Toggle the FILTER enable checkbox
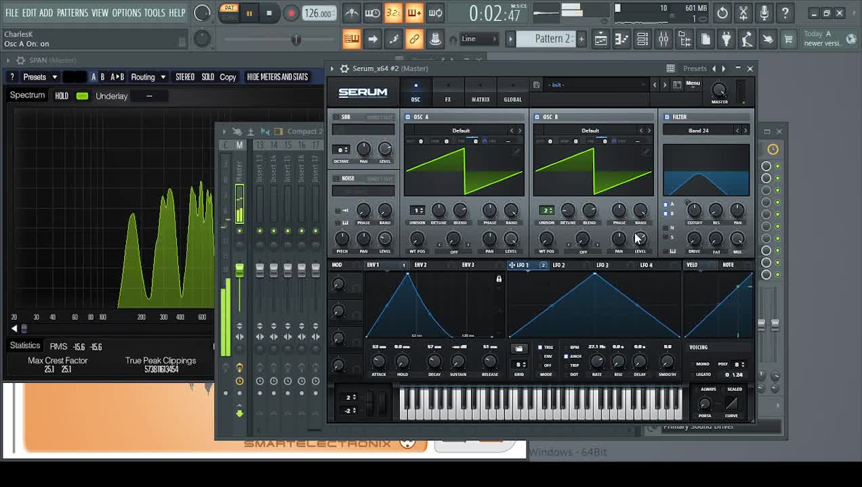The width and height of the screenshot is (862, 487). pyautogui.click(x=667, y=117)
